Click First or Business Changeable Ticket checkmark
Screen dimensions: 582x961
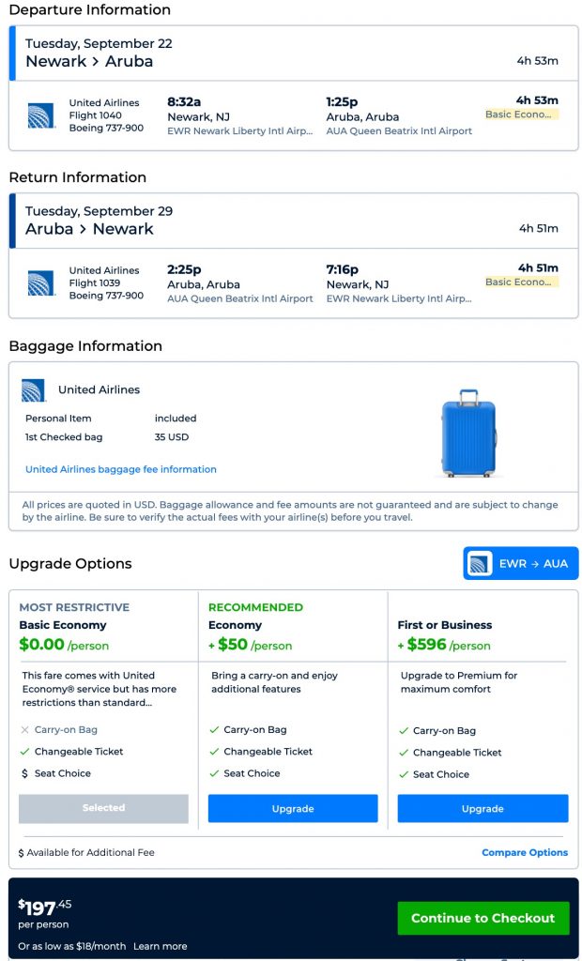click(404, 753)
